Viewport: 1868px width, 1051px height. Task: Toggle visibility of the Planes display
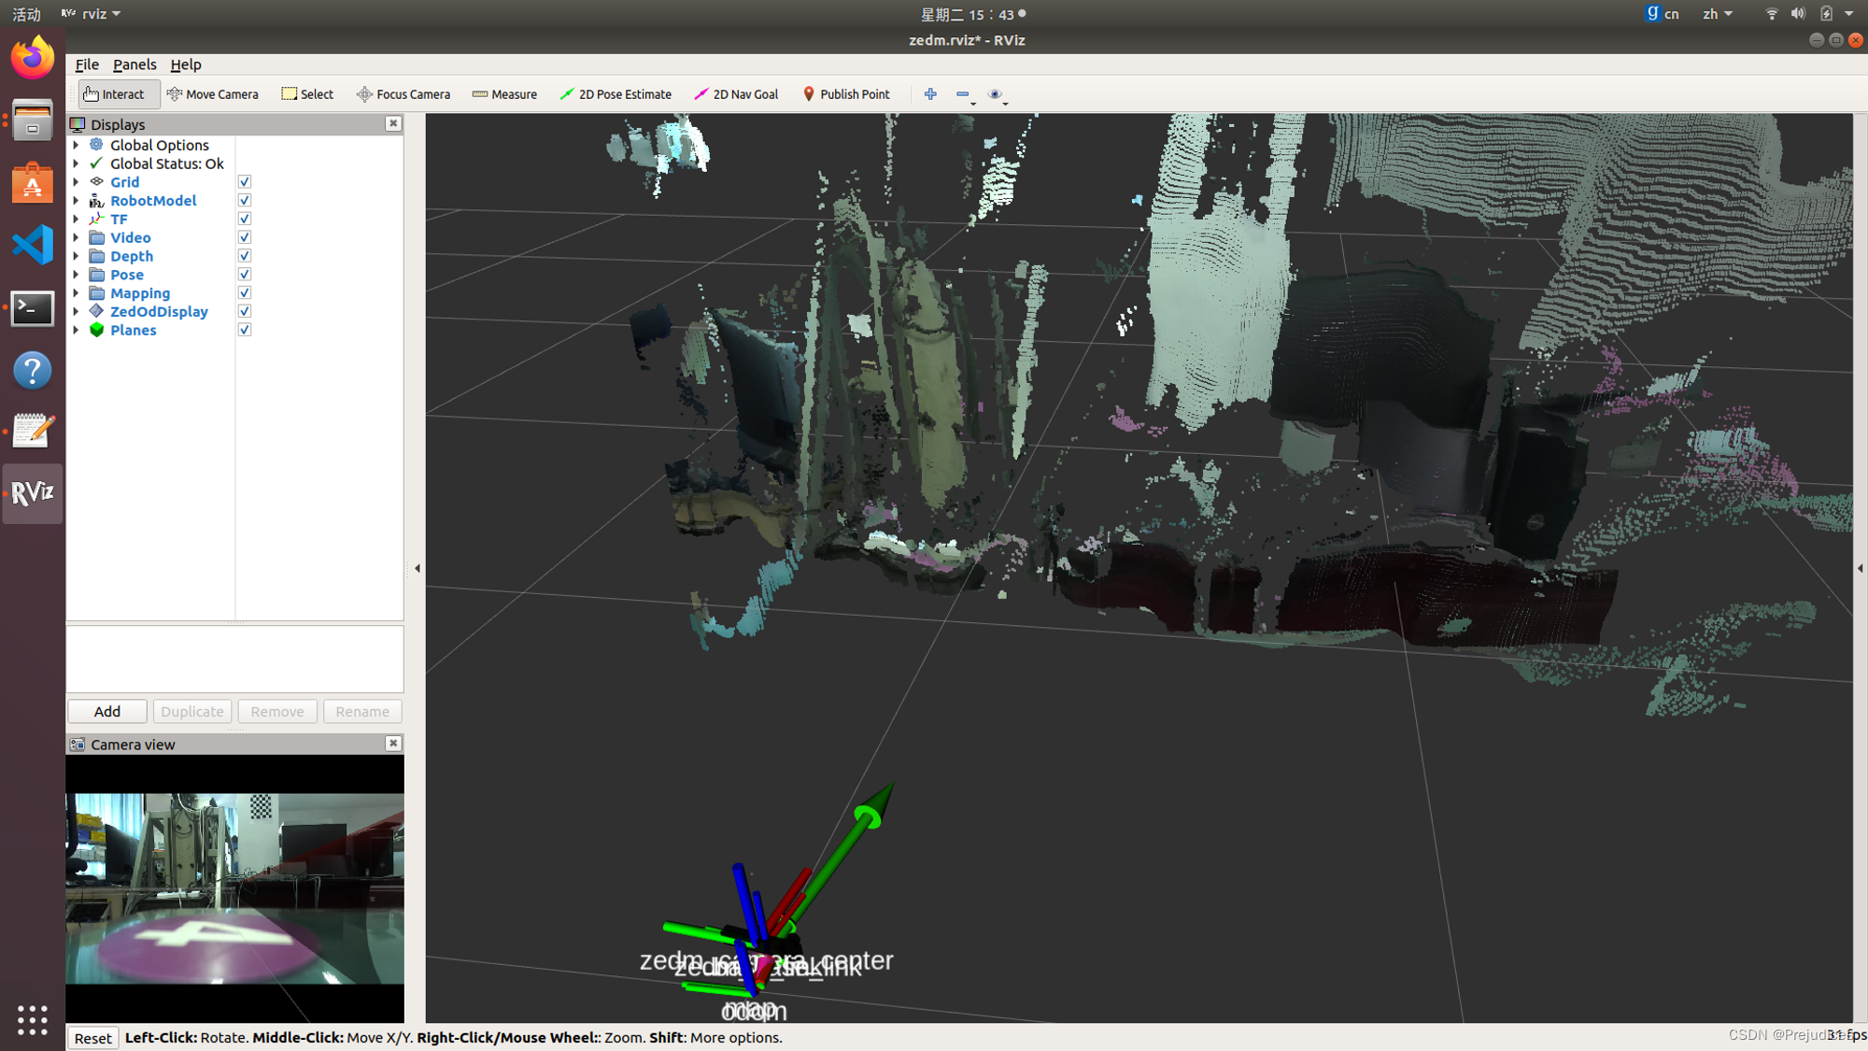pos(245,330)
